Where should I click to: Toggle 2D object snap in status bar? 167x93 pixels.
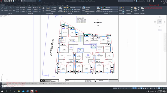(x=135, y=88)
